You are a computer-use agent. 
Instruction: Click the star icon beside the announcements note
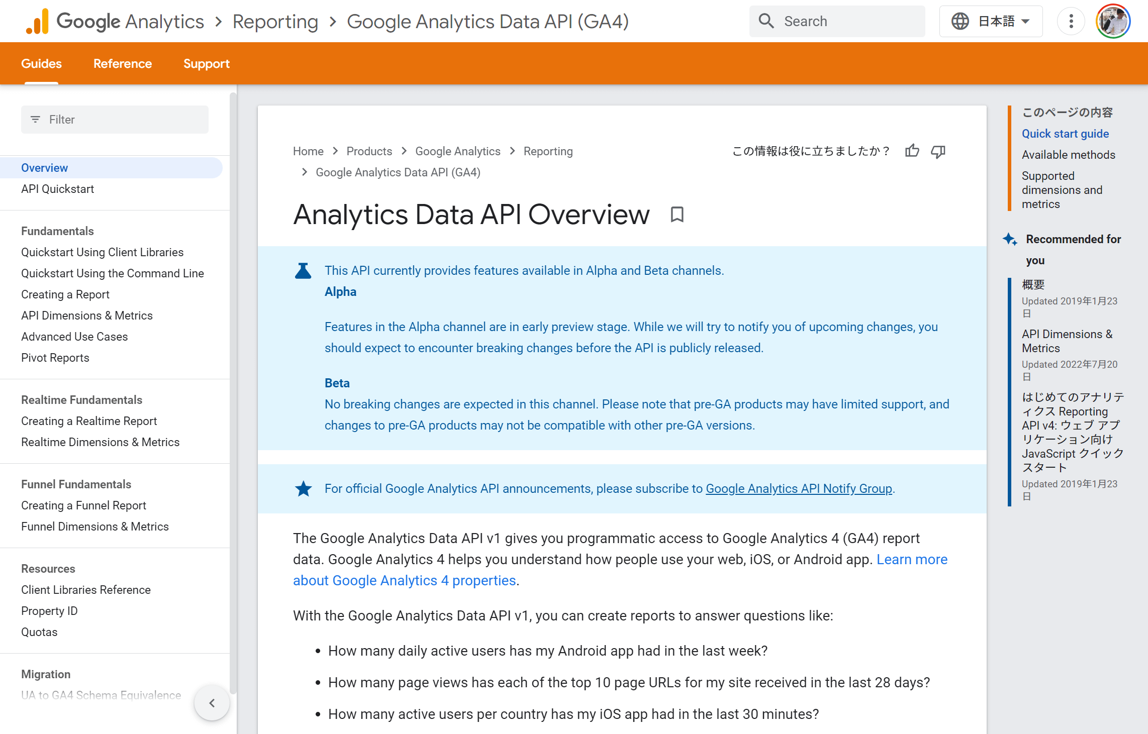[x=303, y=488]
